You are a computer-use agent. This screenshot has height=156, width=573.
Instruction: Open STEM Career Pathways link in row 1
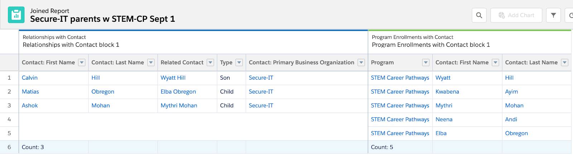pos(400,78)
